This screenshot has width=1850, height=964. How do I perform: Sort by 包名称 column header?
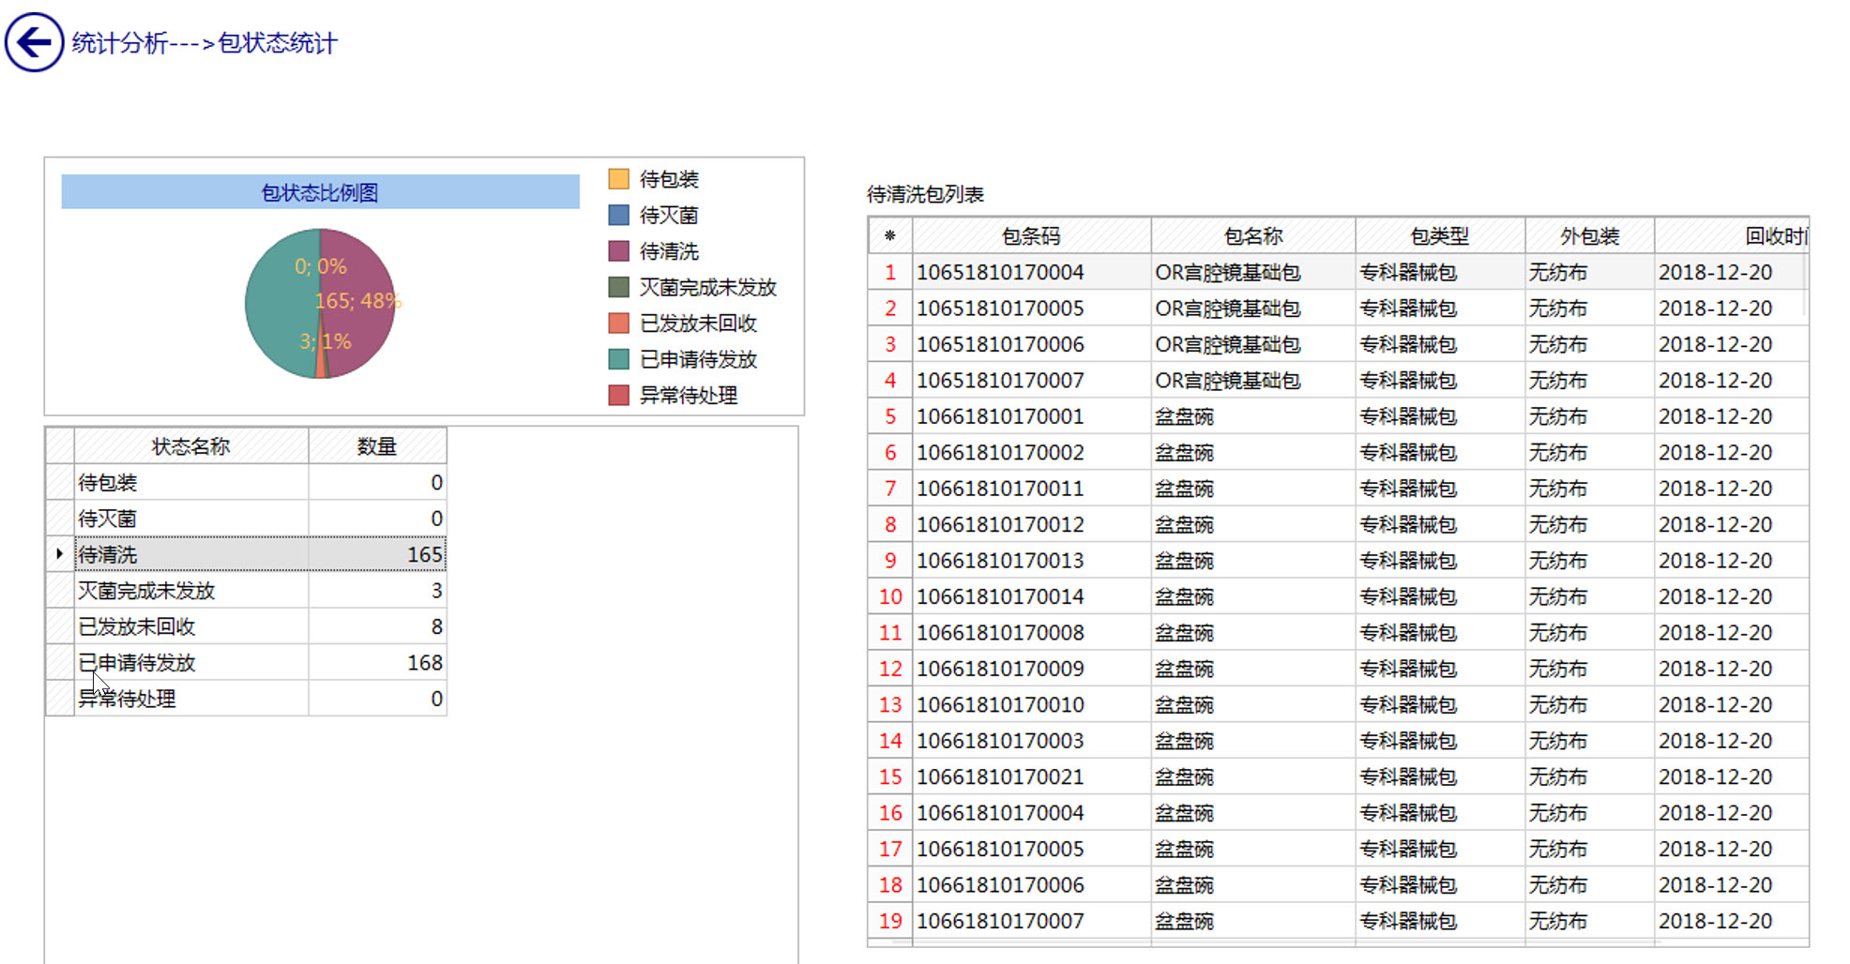point(1252,236)
